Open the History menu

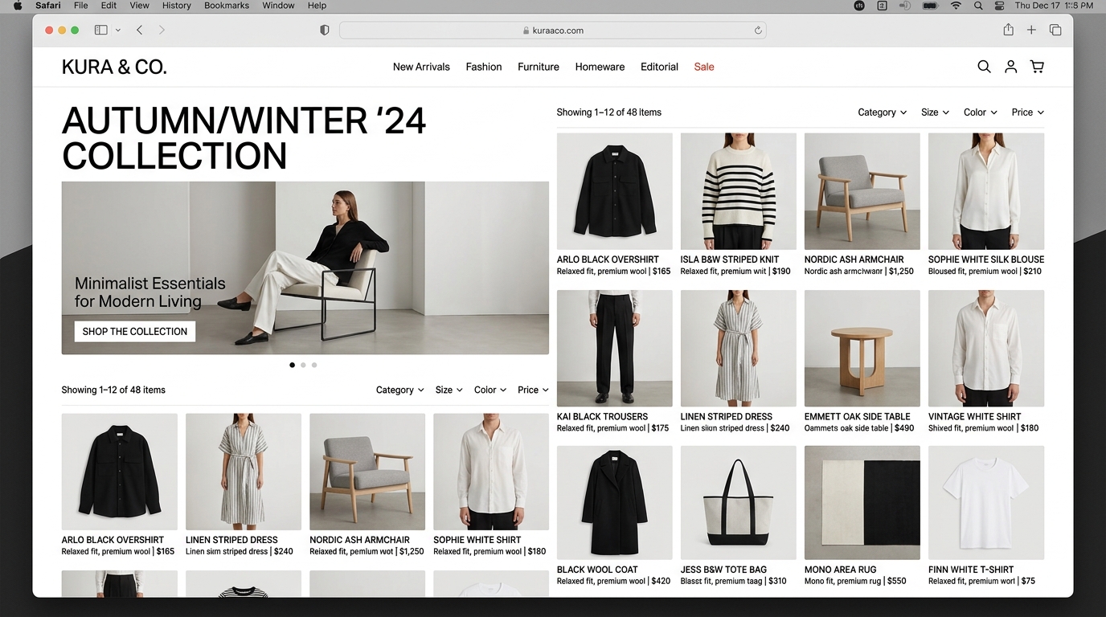tap(176, 6)
